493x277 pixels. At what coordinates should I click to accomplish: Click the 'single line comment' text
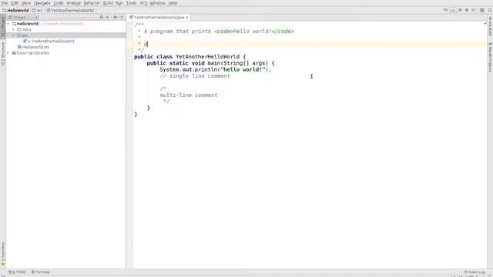[200, 76]
